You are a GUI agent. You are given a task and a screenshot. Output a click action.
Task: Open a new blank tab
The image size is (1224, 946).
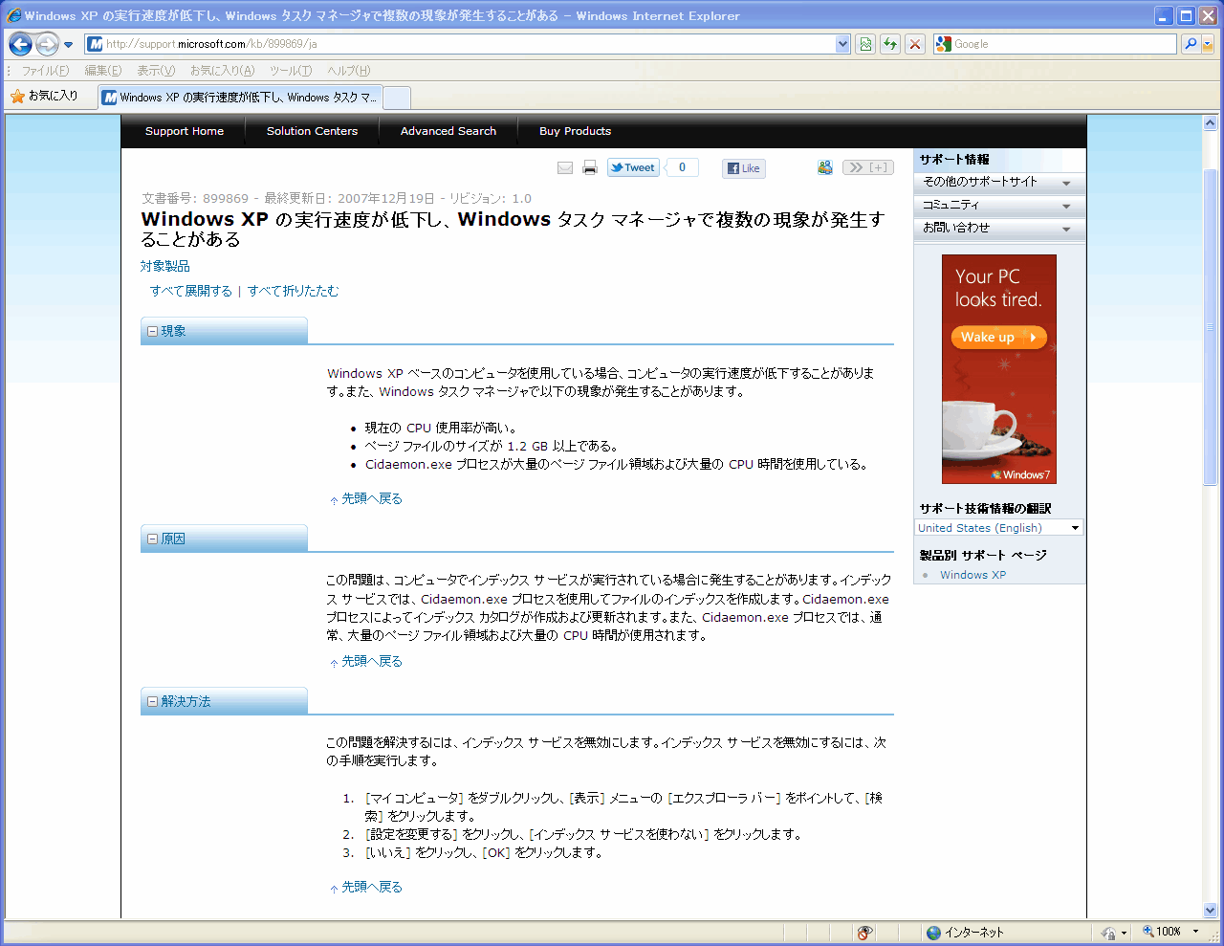point(397,98)
